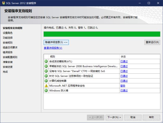The height and width of the screenshot is (123, 163).
Task: Click the SQL Server setup title bar icon
Action: tap(4, 3)
